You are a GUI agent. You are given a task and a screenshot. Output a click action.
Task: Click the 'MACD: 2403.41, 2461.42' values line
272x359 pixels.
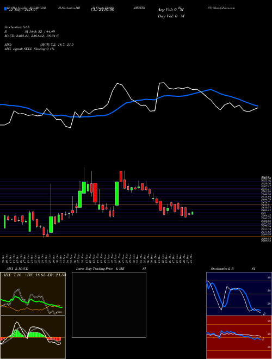coord(32,36)
